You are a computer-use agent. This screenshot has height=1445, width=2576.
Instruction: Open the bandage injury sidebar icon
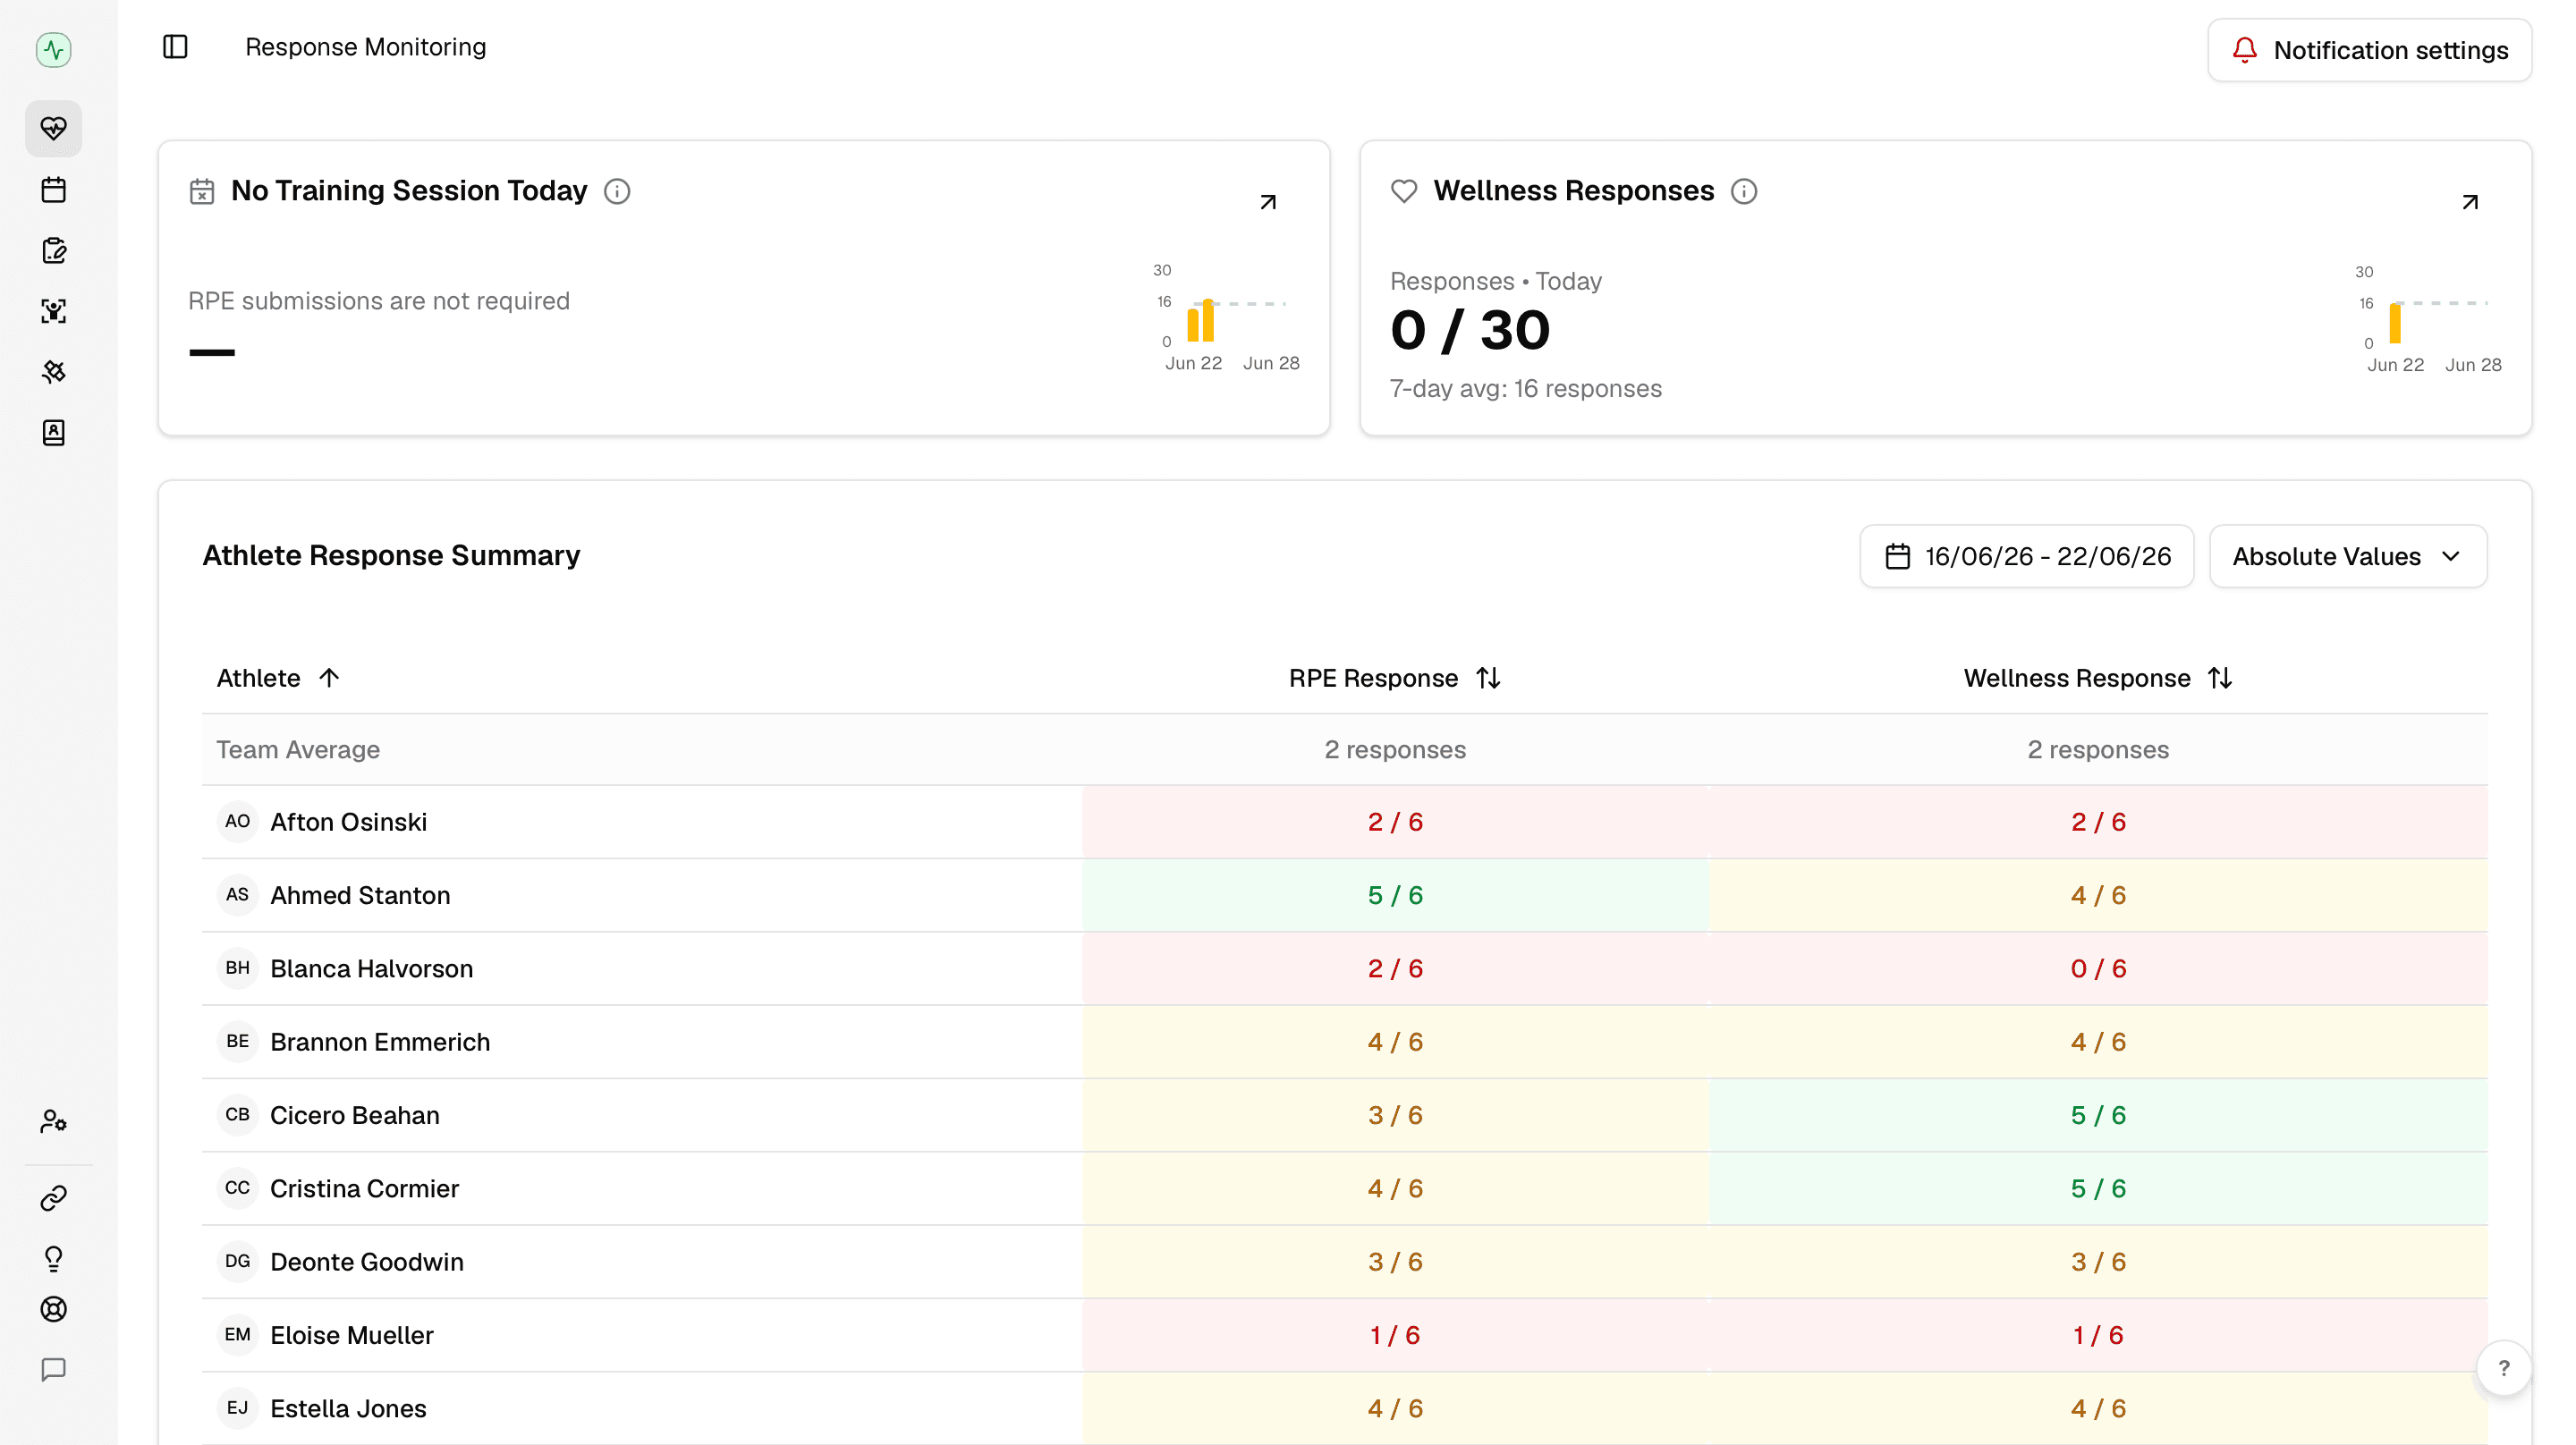coord(53,372)
